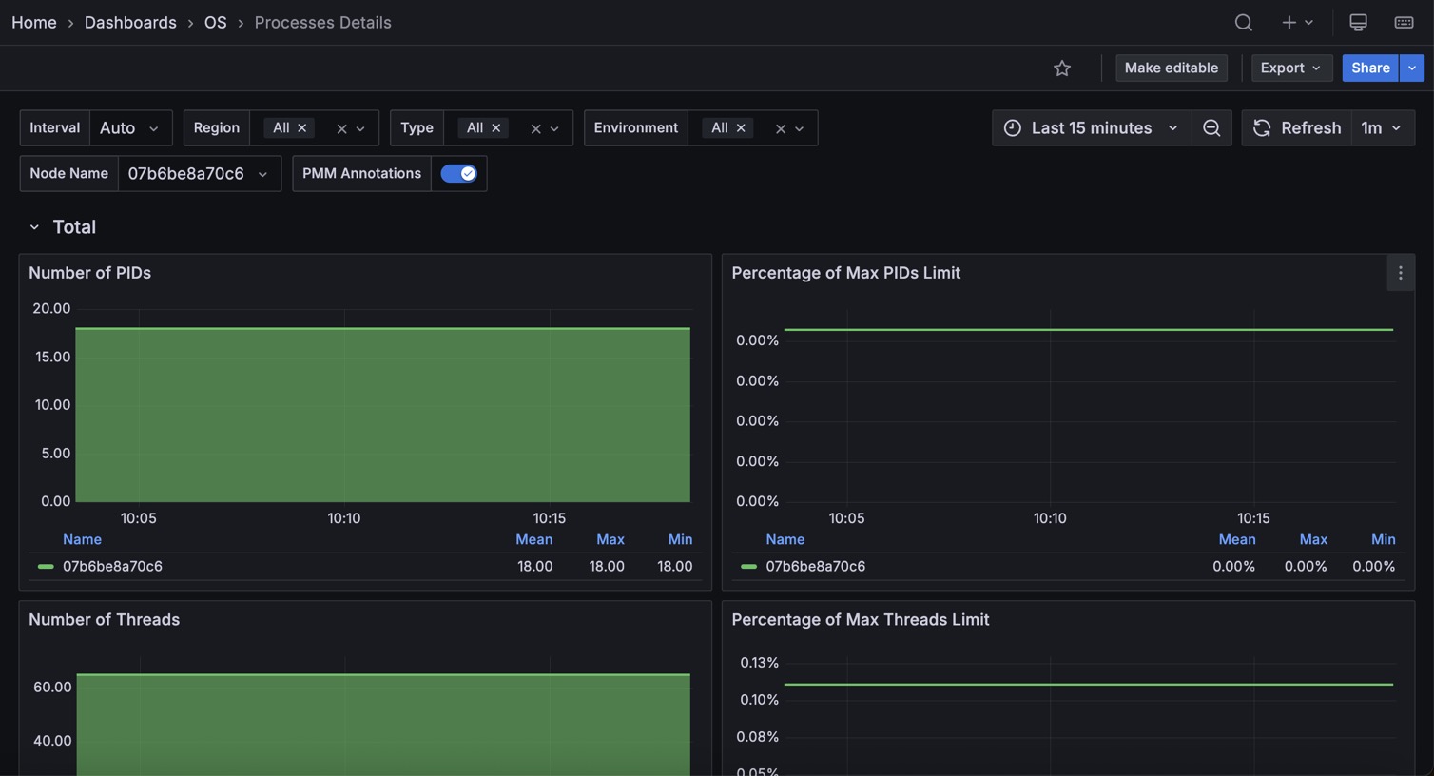
Task: Sort legend by Mean column in PIDs panel
Action: (533, 539)
